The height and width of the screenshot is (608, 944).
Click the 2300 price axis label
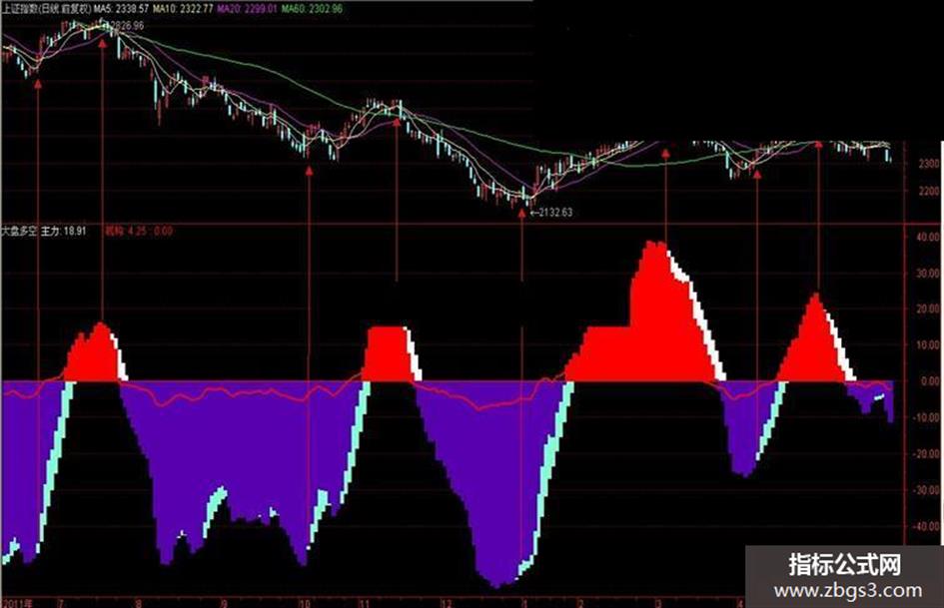click(928, 163)
